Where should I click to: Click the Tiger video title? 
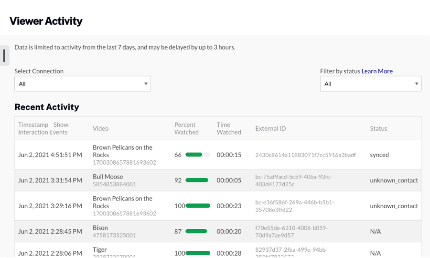point(99,250)
